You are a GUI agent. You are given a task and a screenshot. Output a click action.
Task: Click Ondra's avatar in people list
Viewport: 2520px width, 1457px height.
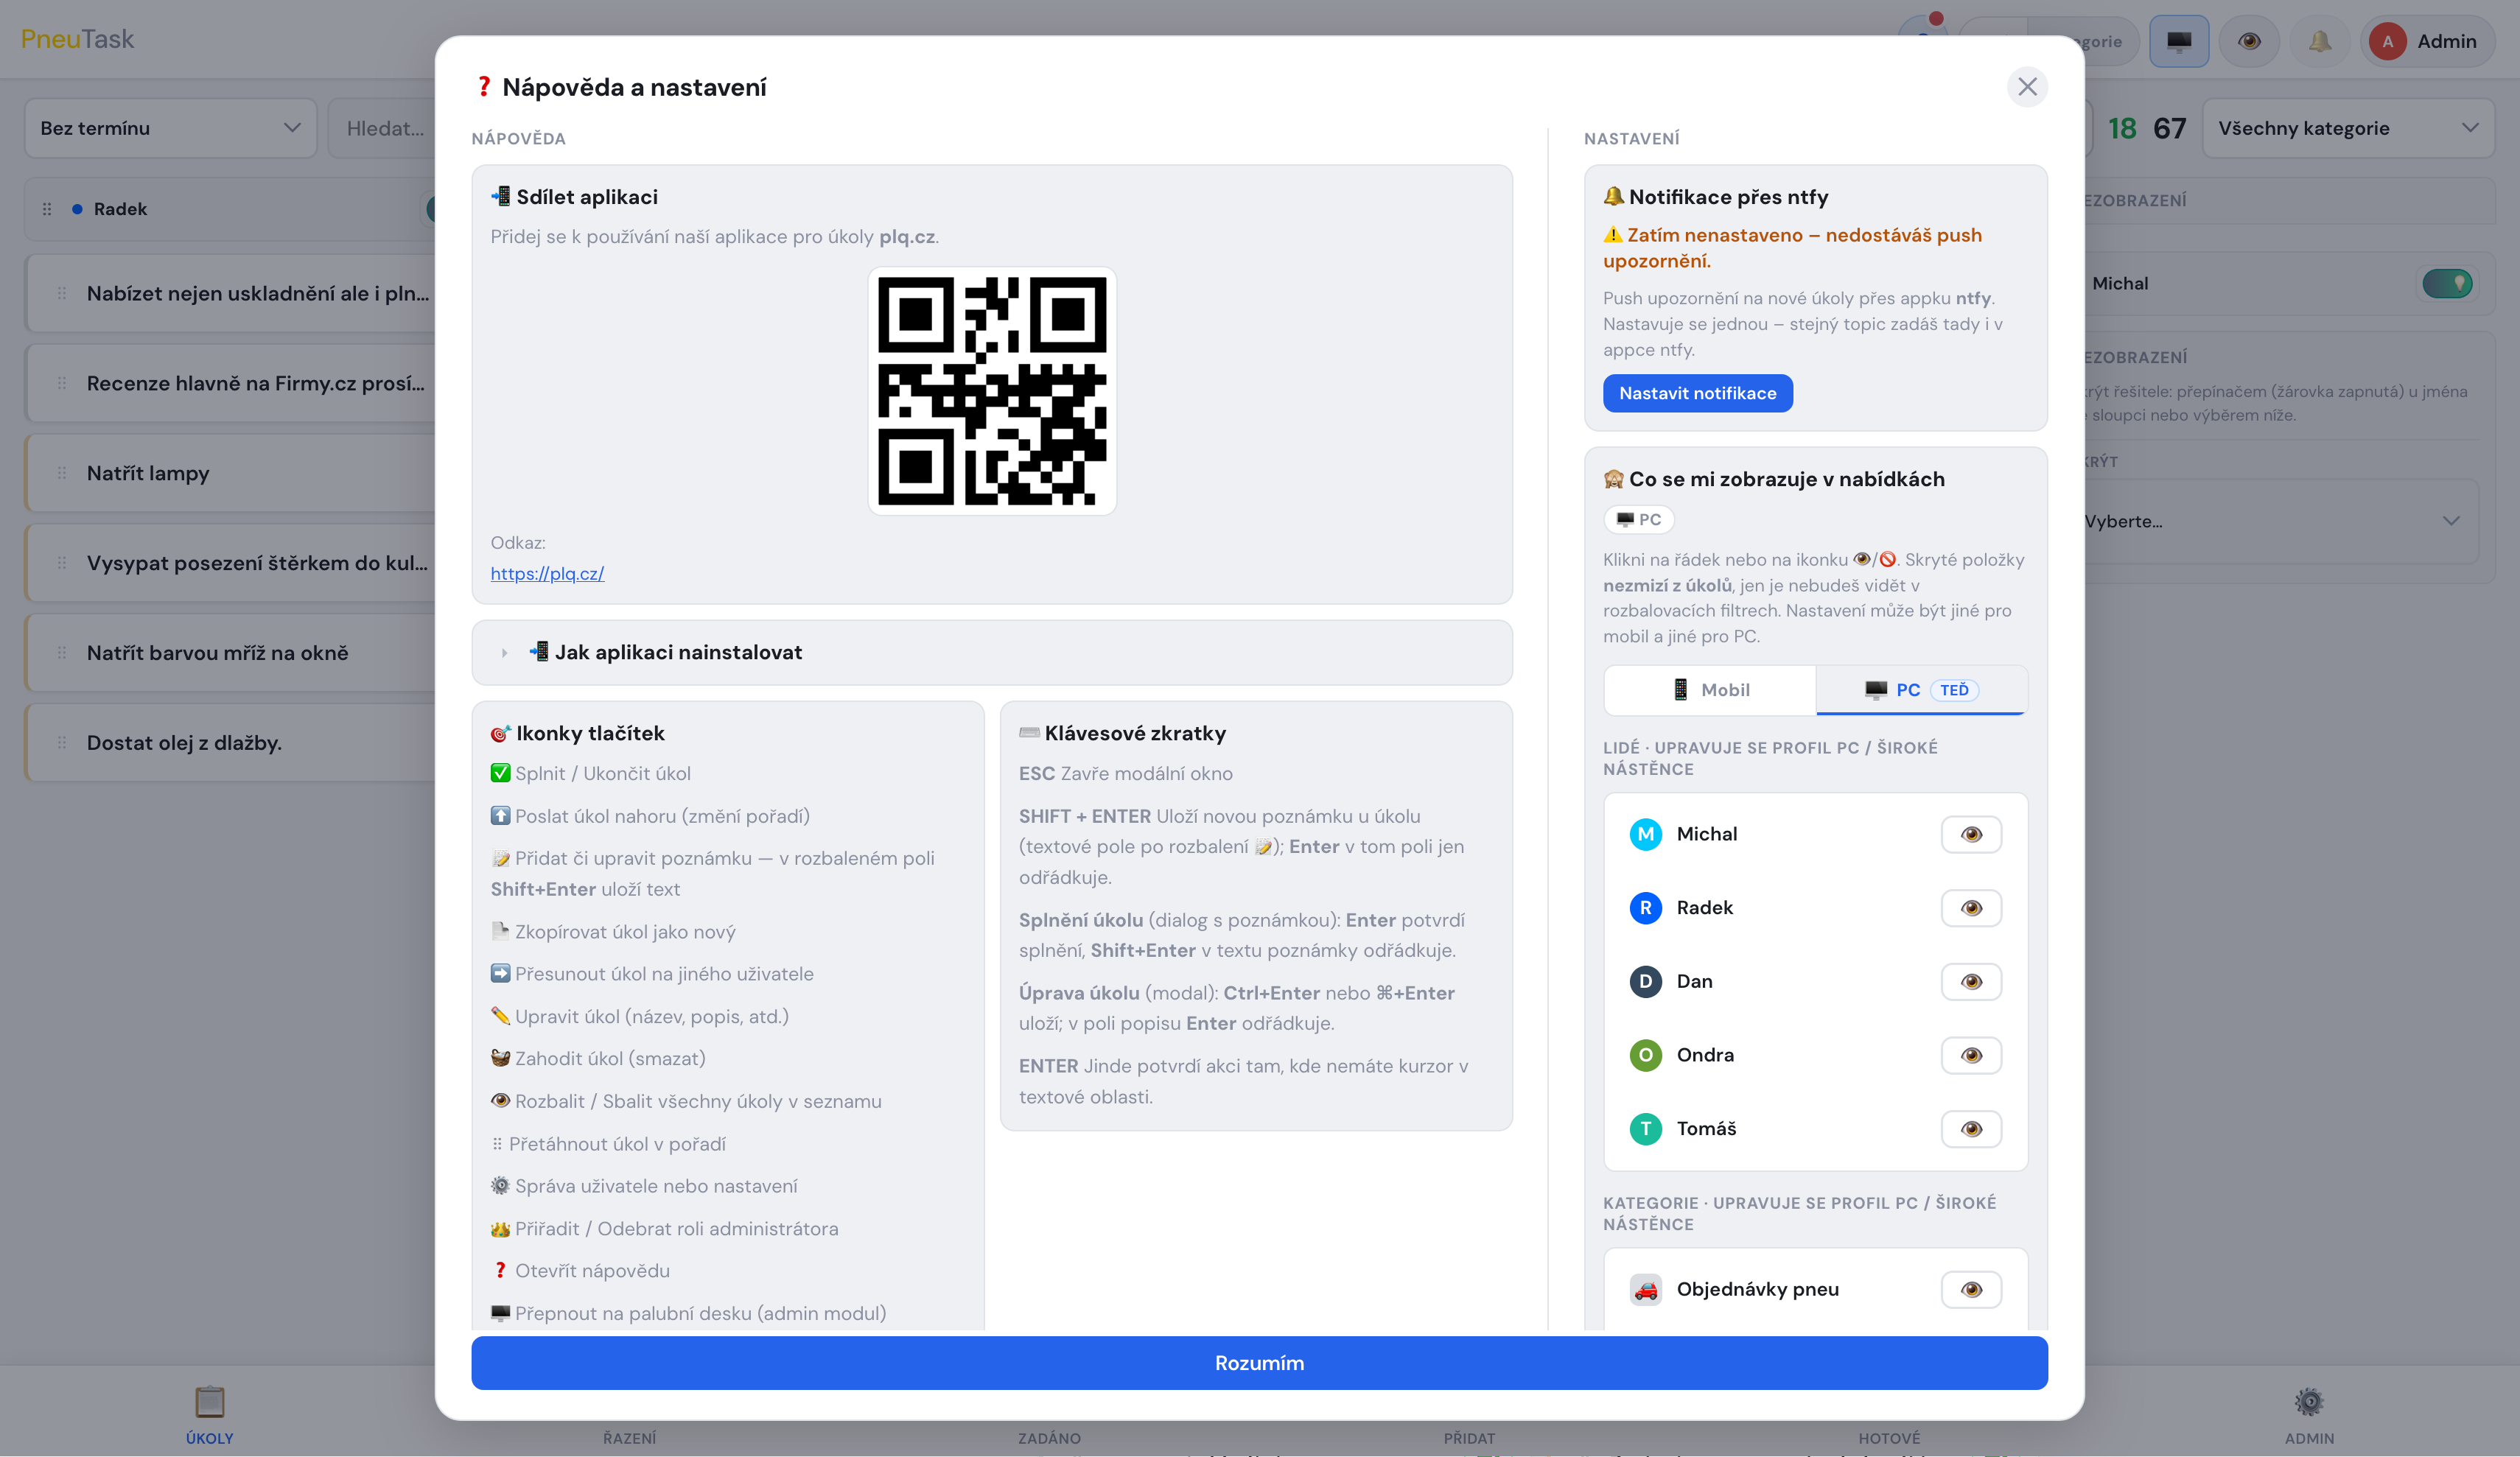click(x=1645, y=1055)
